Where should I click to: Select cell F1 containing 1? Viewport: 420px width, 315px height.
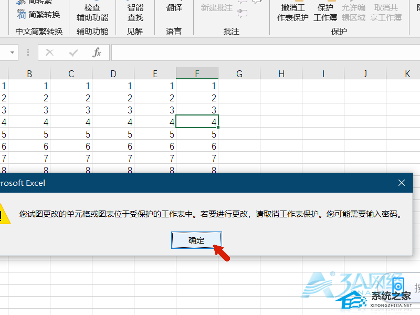pos(197,86)
